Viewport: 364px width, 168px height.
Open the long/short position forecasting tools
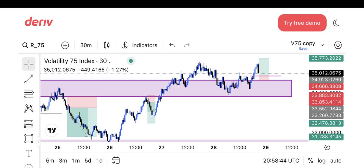pos(29,124)
